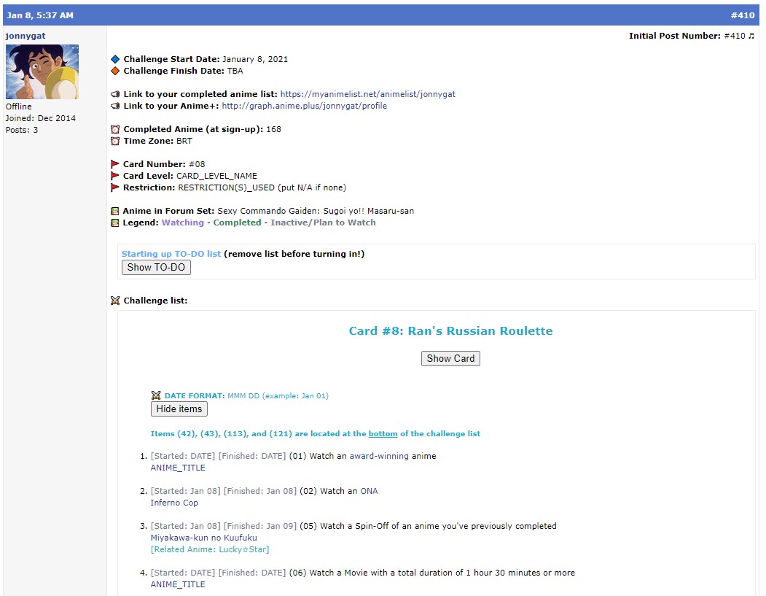Click the alarm clock icon beside Completed Anime
The image size is (766, 596).
pos(115,128)
